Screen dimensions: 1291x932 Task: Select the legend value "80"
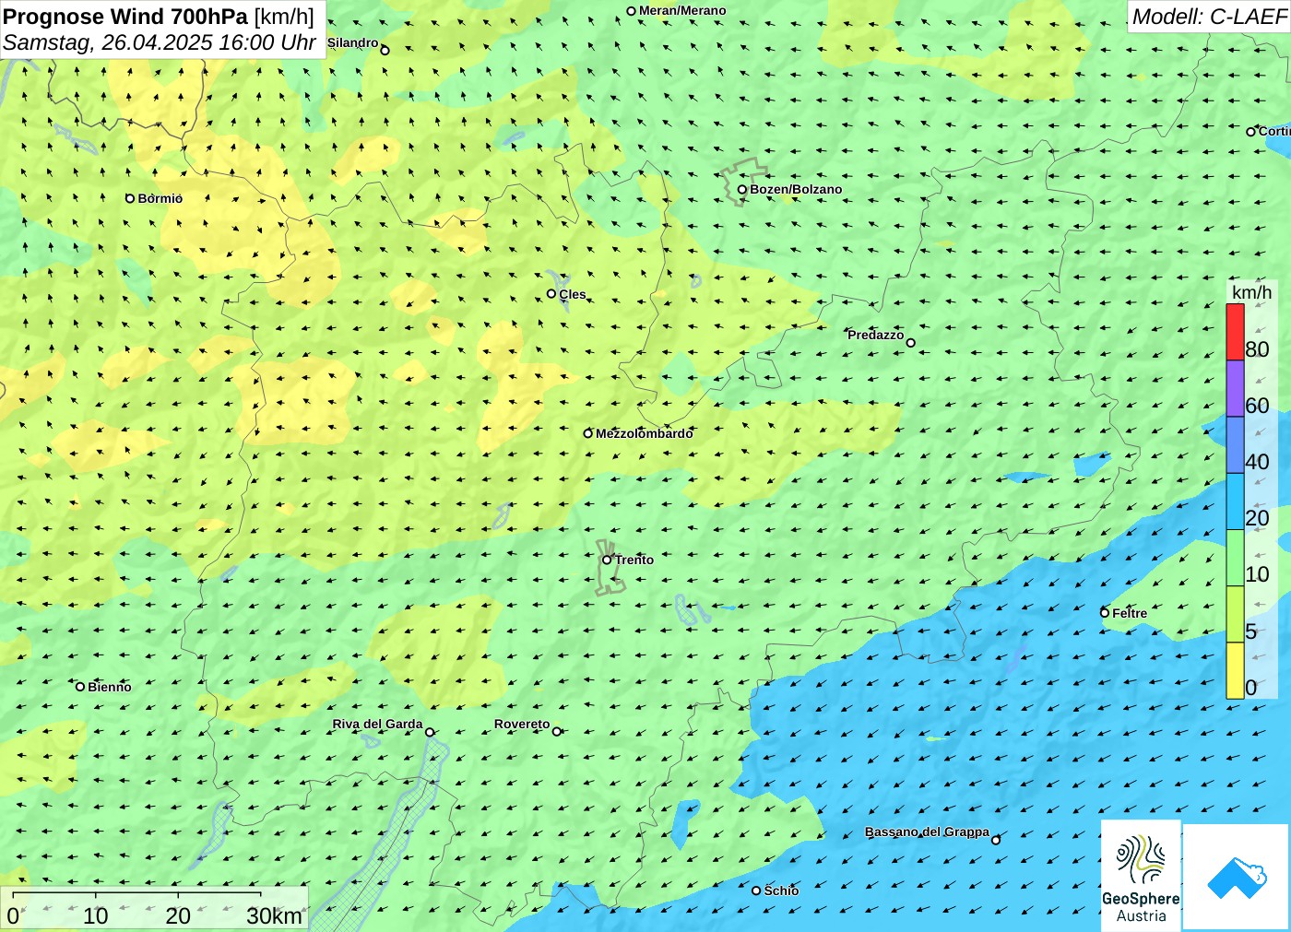coord(1257,349)
